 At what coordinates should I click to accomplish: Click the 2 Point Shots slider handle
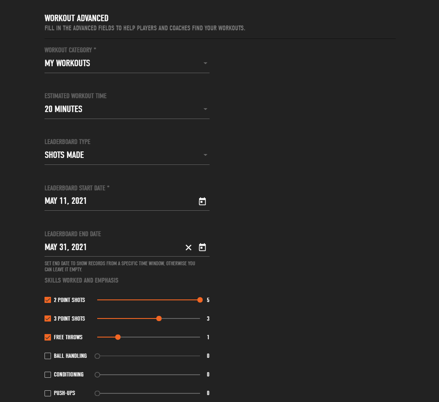coord(200,299)
